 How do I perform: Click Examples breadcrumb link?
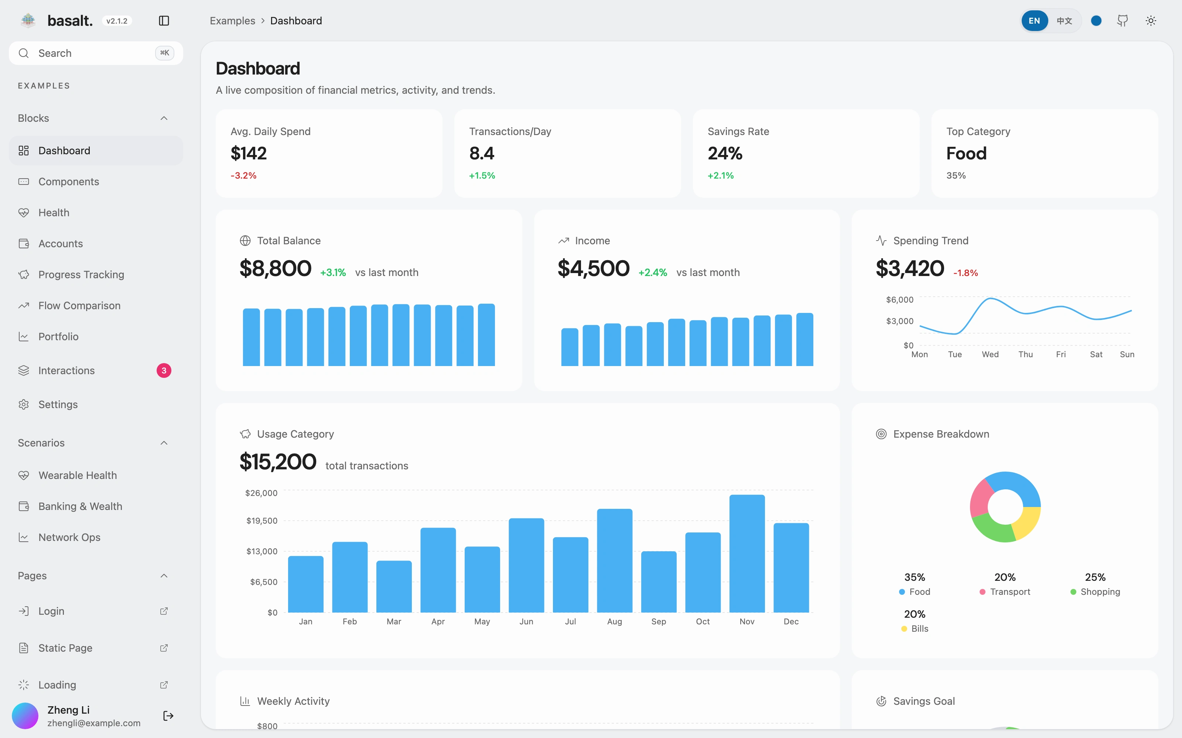click(232, 21)
